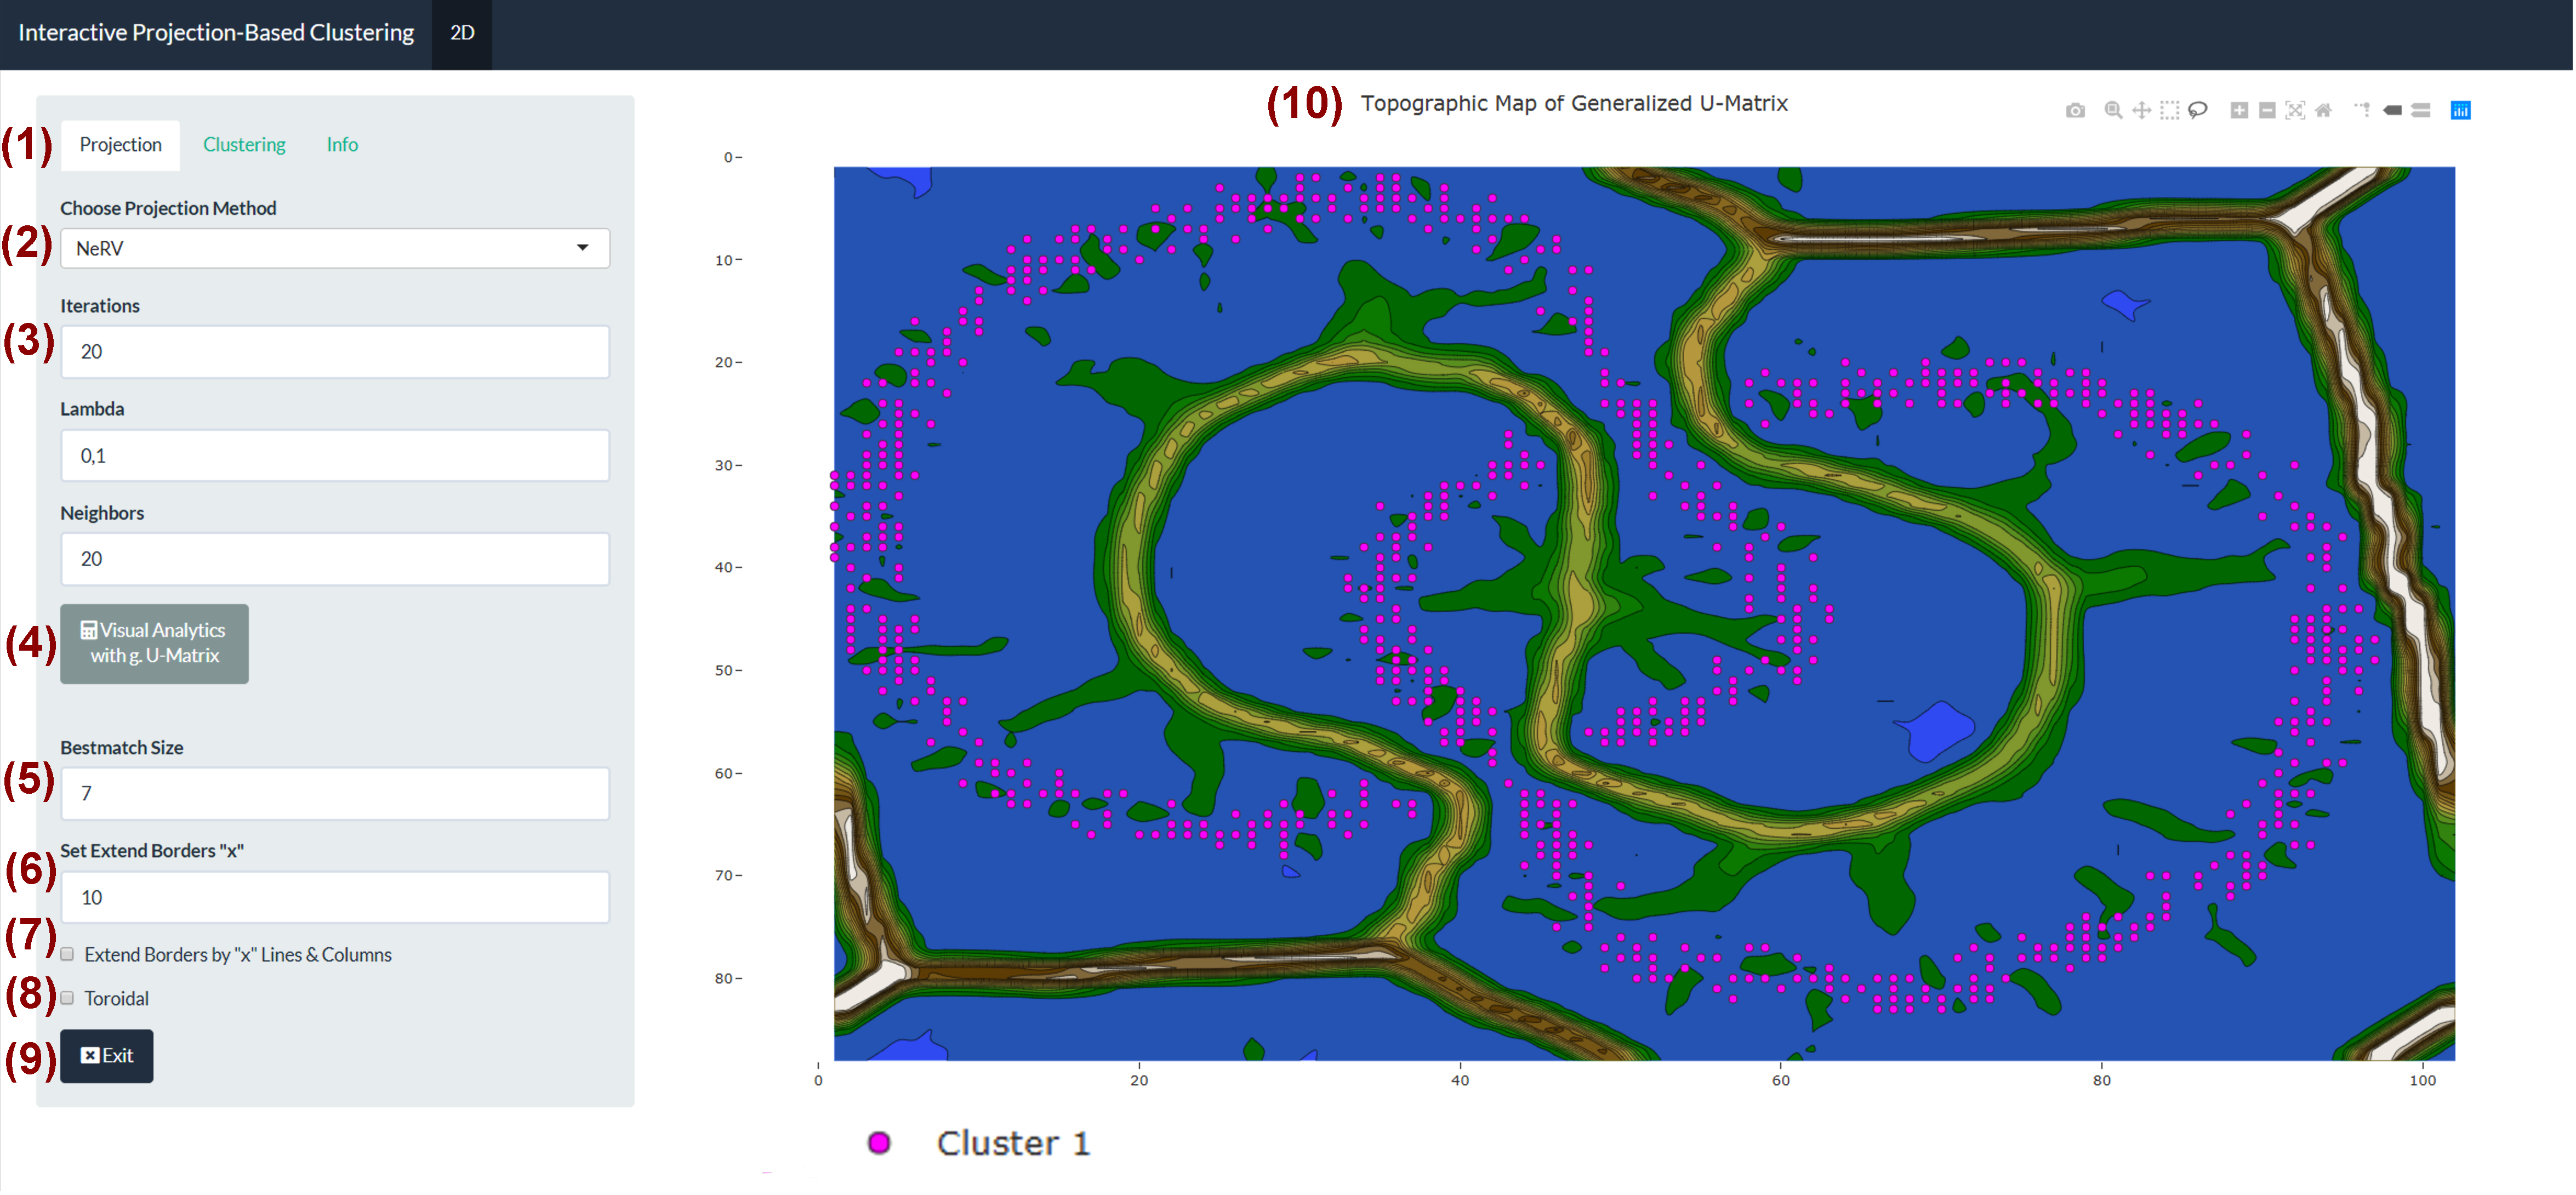
Task: Select the Lasso Select tool
Action: (x=2197, y=110)
